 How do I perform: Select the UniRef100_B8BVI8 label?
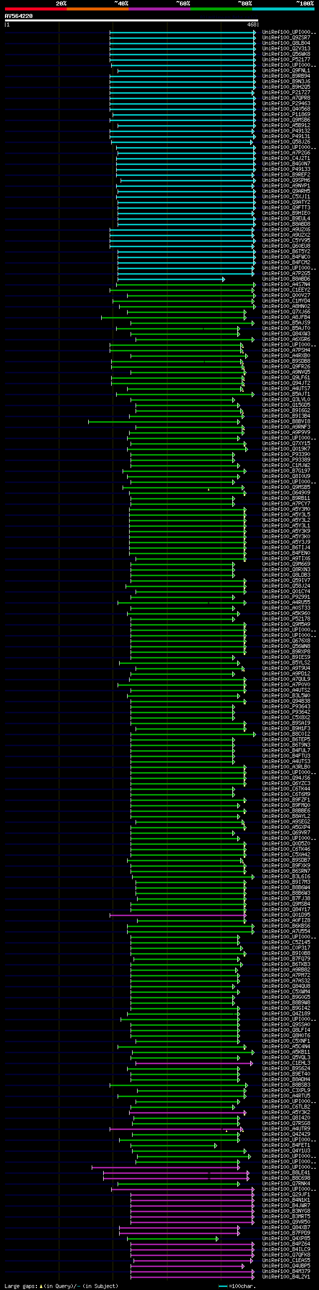[286, 422]
